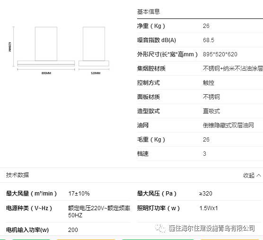
Task: Select the 造型款式 value 直吸式
Action: pyautogui.click(x=211, y=111)
